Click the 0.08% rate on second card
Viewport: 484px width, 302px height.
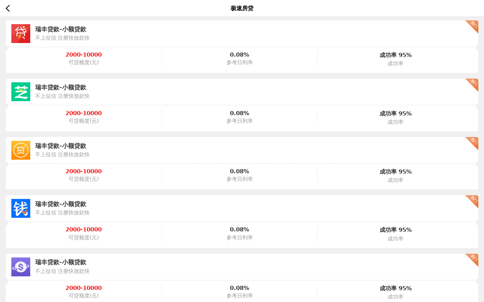[x=239, y=113]
